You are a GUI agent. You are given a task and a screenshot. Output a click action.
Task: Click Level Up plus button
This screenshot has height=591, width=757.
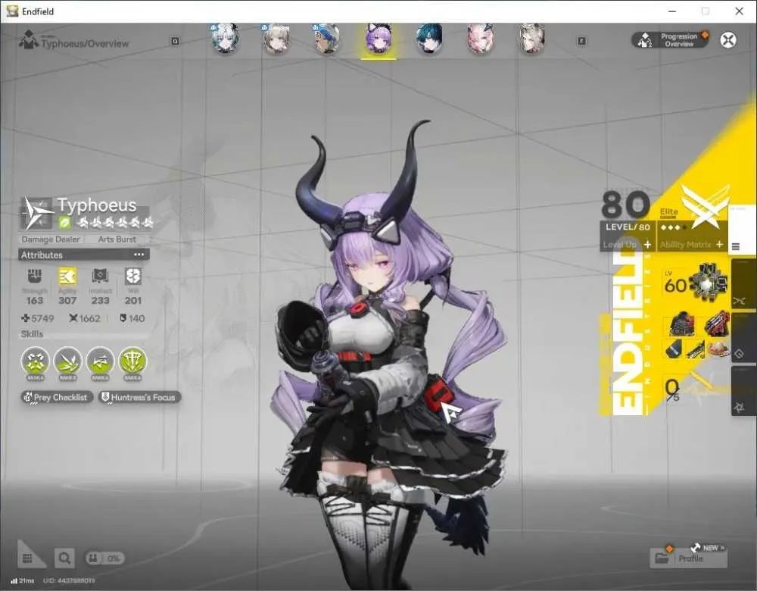click(647, 245)
